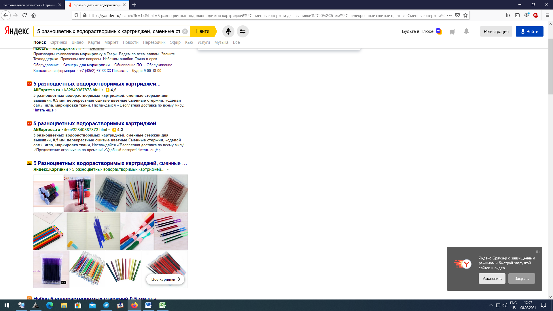Open Telegram from the taskbar
Viewport: 553px width, 311px height.
[x=106, y=305]
